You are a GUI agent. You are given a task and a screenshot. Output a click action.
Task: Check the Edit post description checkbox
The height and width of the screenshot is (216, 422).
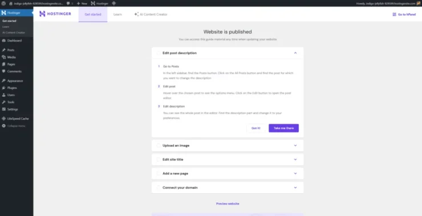pyautogui.click(x=159, y=53)
